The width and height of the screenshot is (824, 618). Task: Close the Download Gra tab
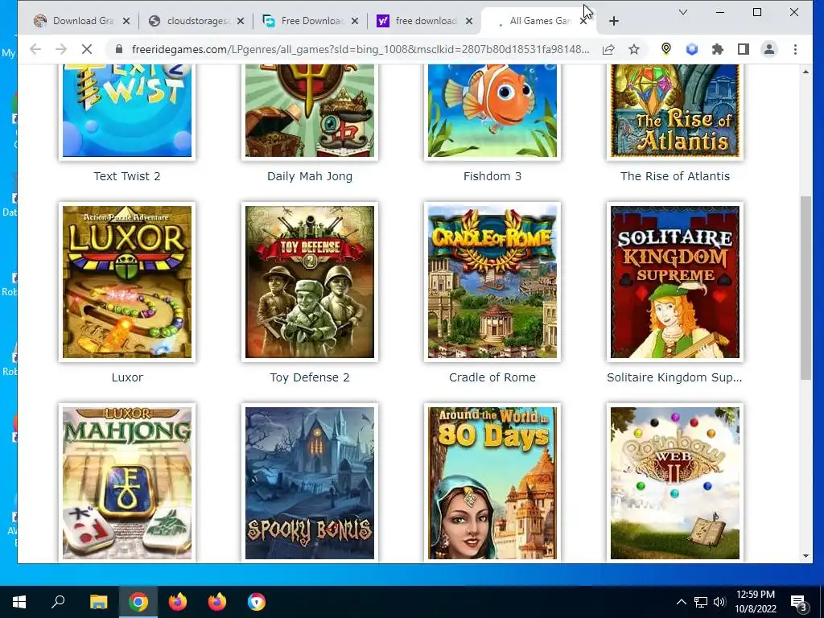point(126,21)
